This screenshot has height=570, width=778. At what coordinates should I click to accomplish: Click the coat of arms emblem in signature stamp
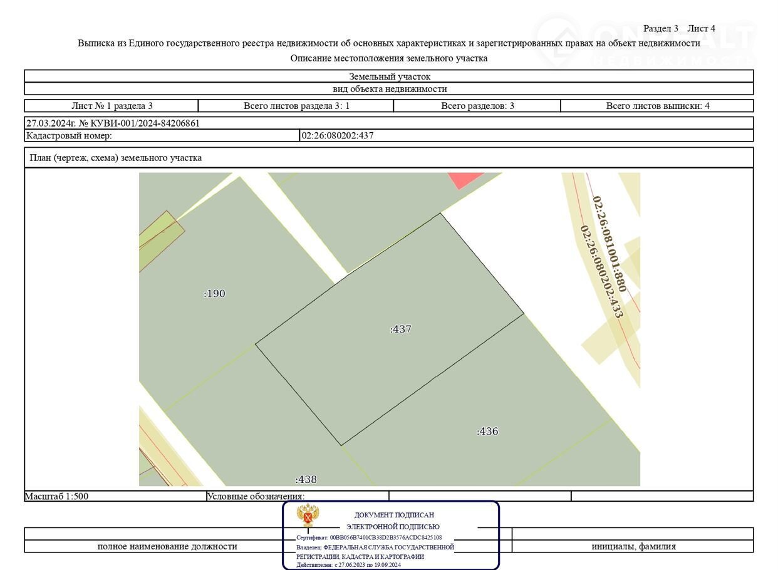tap(308, 516)
